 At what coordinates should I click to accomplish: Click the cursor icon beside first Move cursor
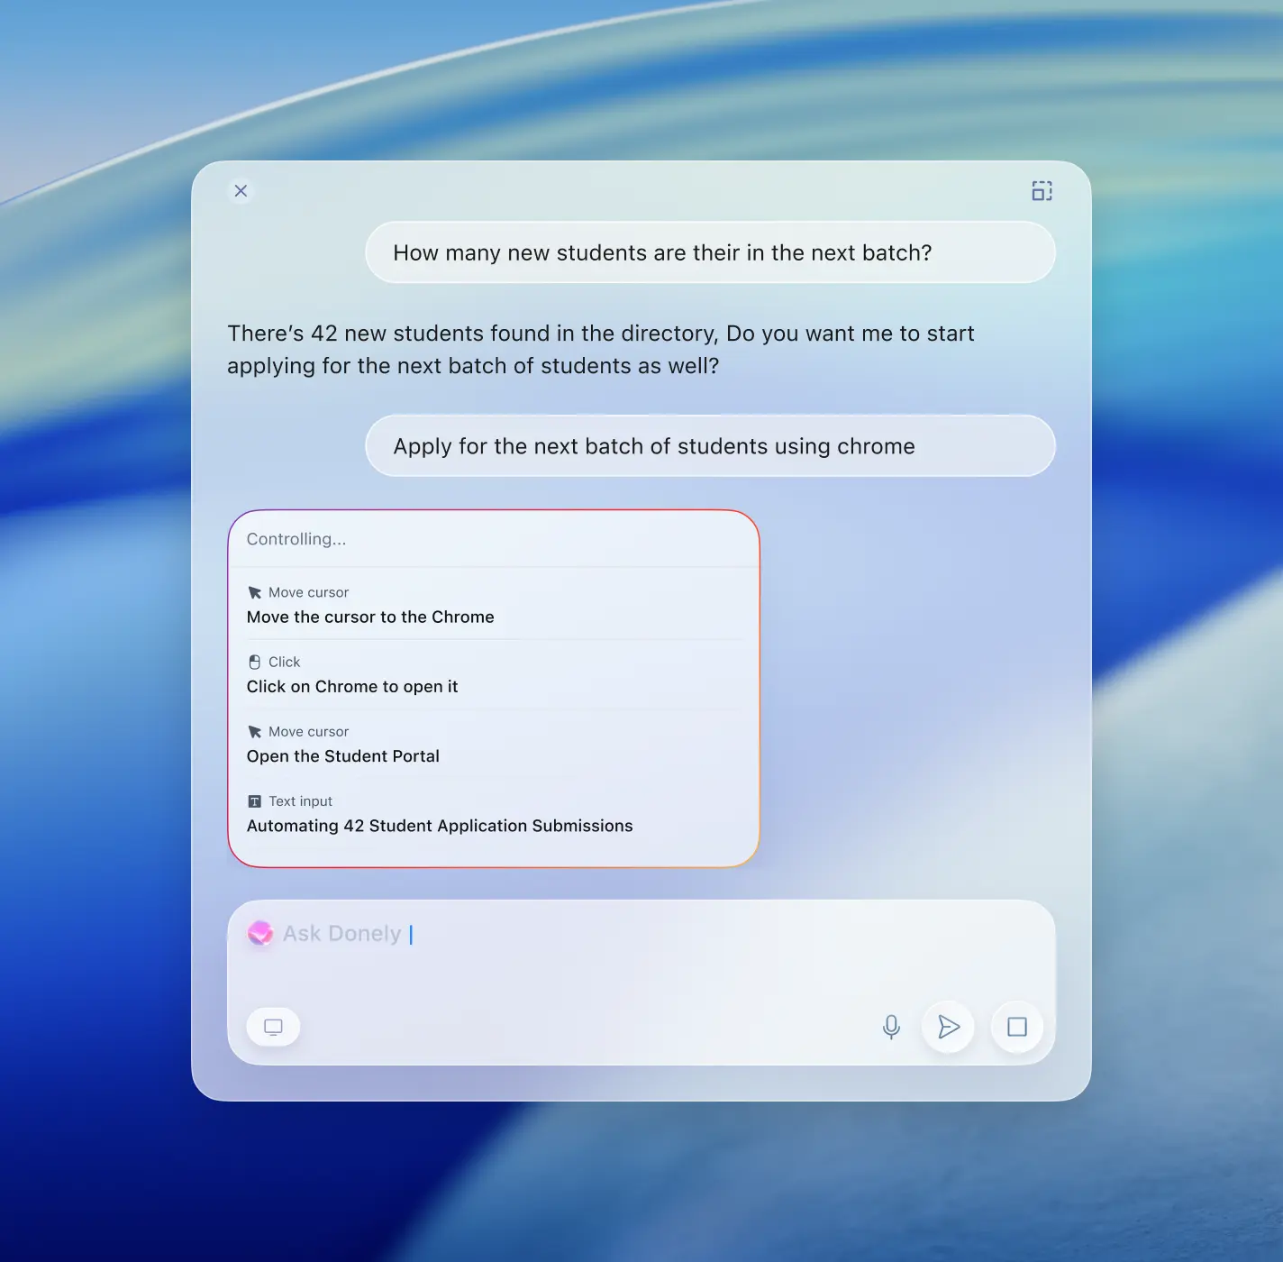click(x=255, y=592)
